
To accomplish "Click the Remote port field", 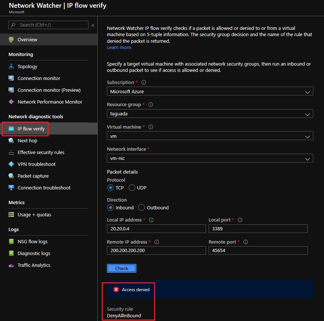I will 258,250.
